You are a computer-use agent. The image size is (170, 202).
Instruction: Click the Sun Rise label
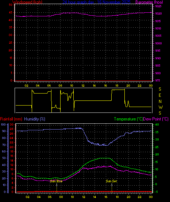click(x=56, y=181)
